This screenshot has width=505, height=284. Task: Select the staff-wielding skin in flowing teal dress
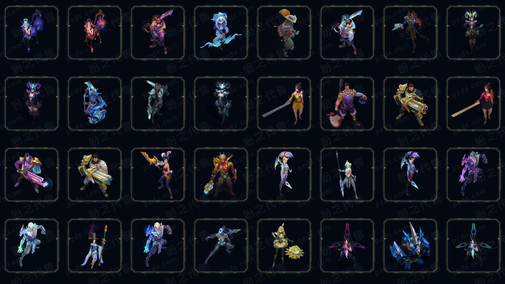95,246
